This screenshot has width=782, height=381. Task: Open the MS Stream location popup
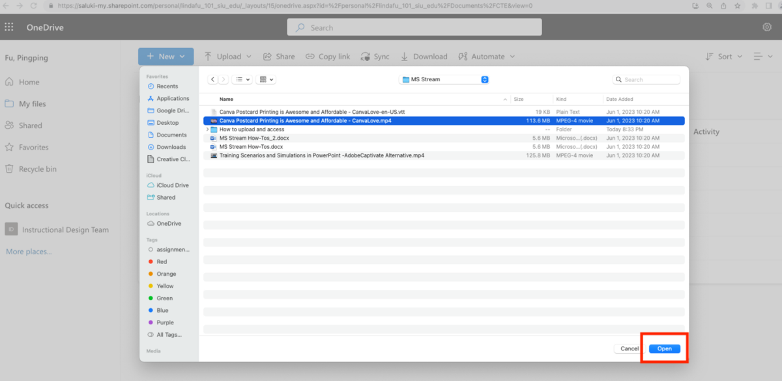[444, 79]
